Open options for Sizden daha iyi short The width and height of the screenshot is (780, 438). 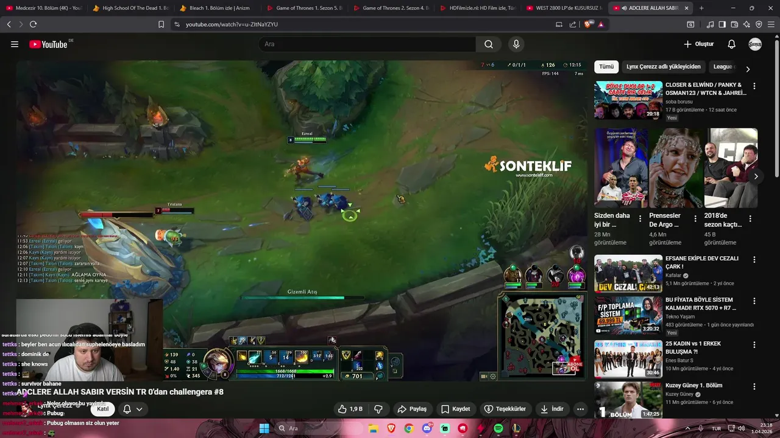[640, 218]
